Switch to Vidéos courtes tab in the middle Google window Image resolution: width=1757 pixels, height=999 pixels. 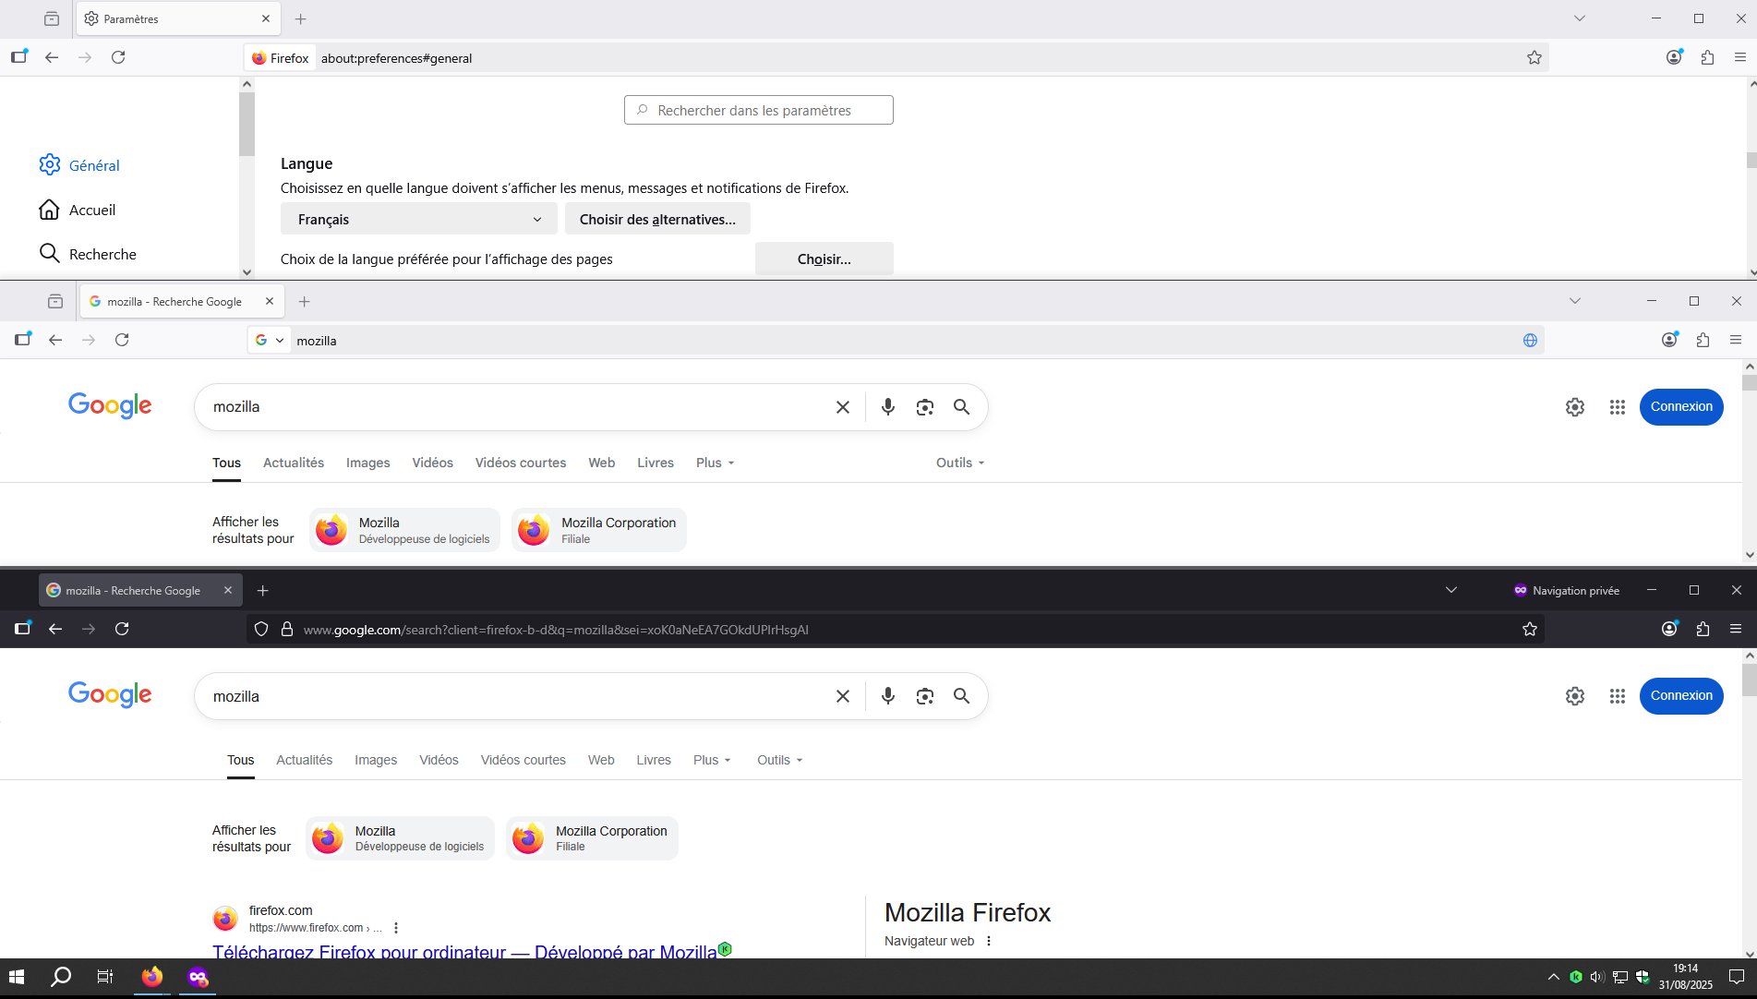point(521,463)
